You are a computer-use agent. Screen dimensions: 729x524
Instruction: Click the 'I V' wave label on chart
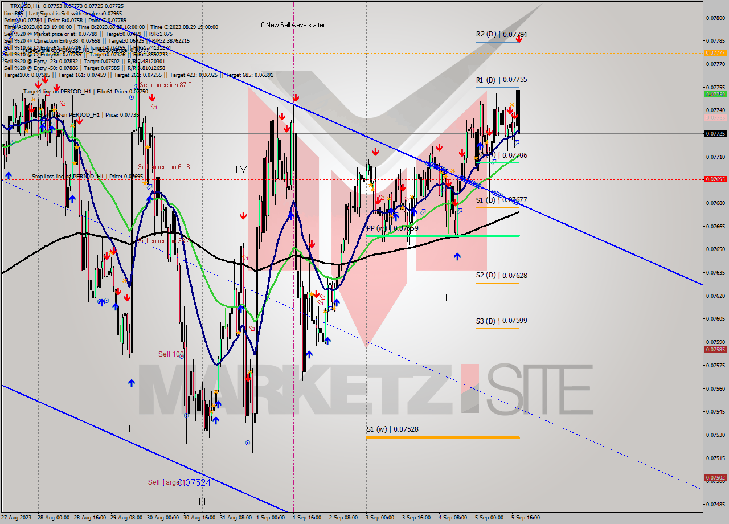241,169
